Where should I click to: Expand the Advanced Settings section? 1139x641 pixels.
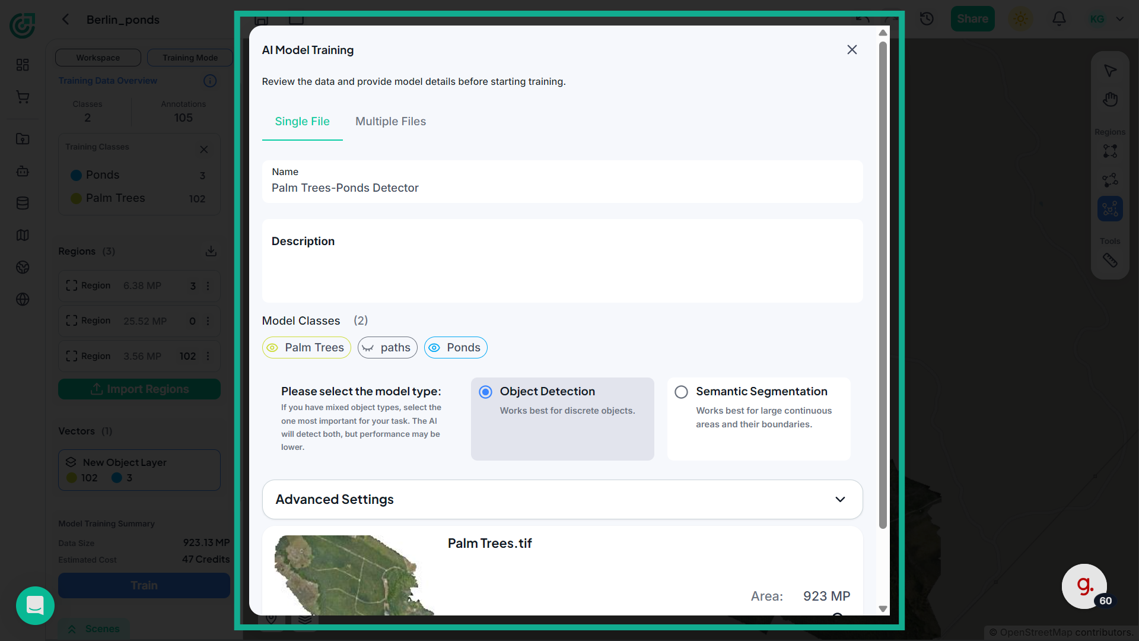562,499
